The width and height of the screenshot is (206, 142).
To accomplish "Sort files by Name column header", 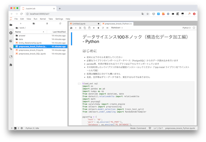I will [18, 32].
